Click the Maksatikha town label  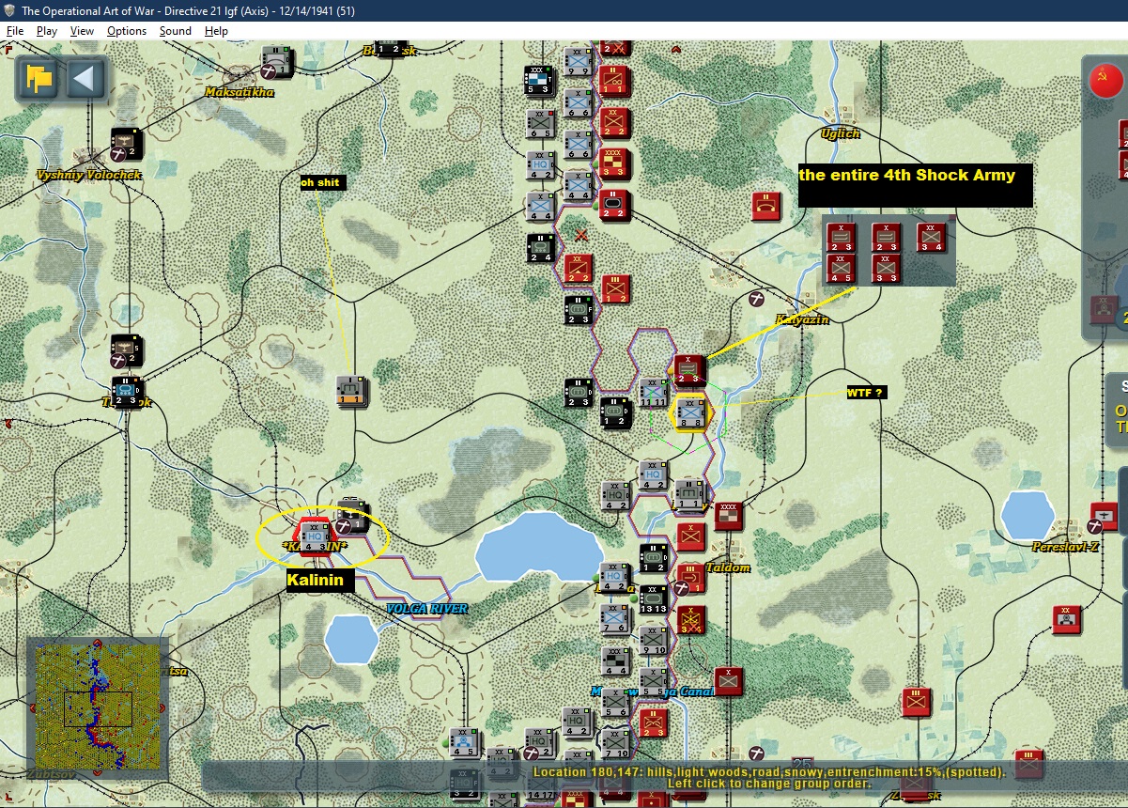click(240, 92)
